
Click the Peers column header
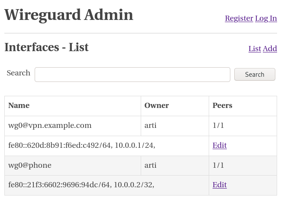point(222,105)
